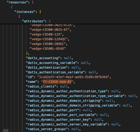Click the "dot1x_authentication" key

coord(47,68)
